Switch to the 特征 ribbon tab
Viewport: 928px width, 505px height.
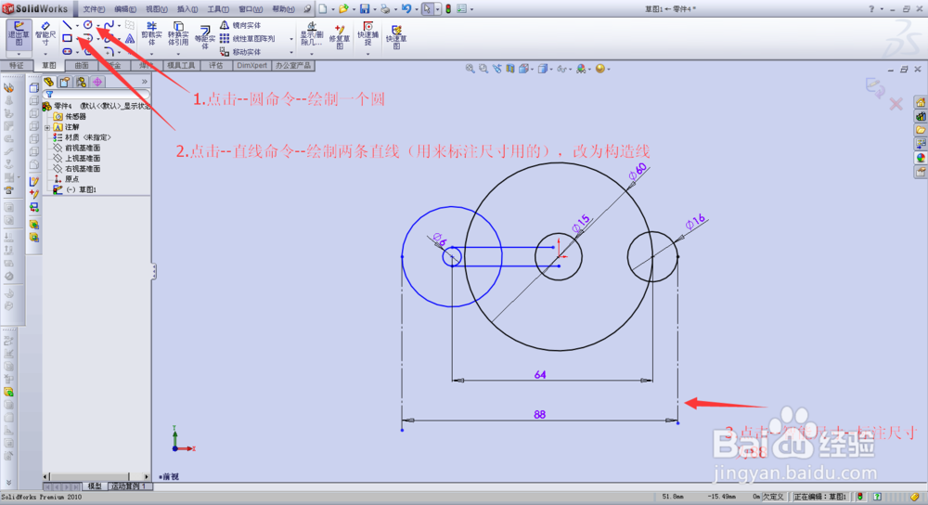click(17, 65)
